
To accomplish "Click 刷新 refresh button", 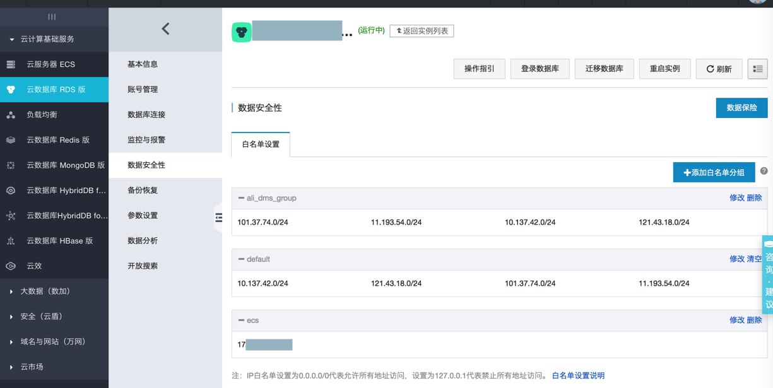I will [x=719, y=69].
